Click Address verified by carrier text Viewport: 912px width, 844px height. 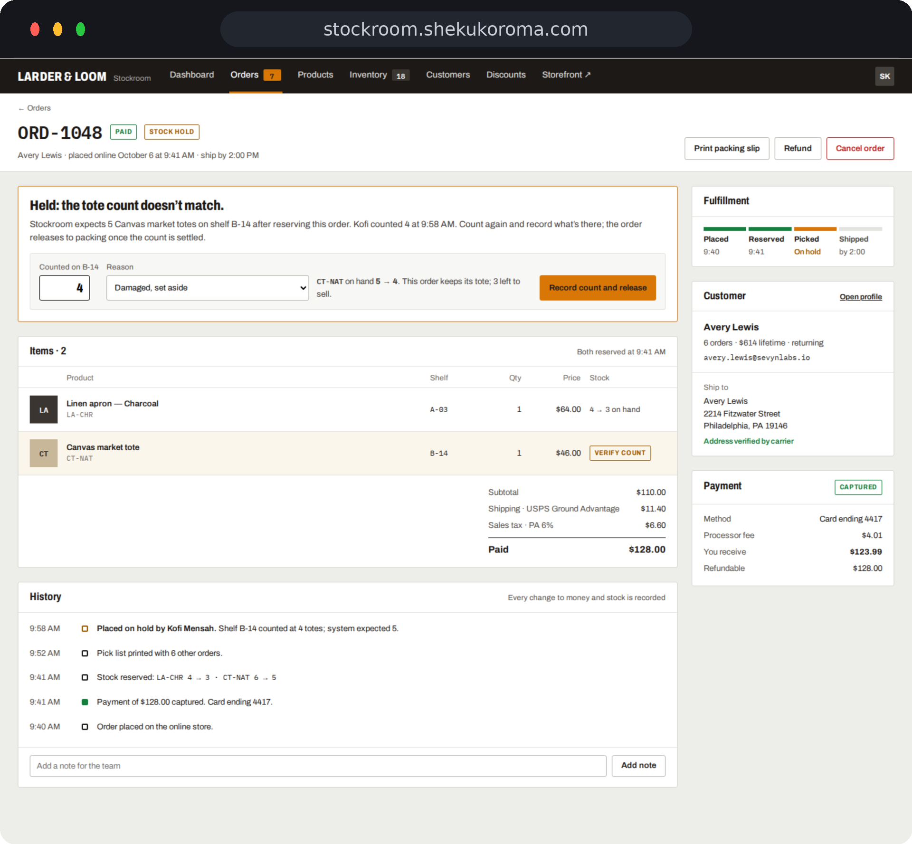click(749, 441)
